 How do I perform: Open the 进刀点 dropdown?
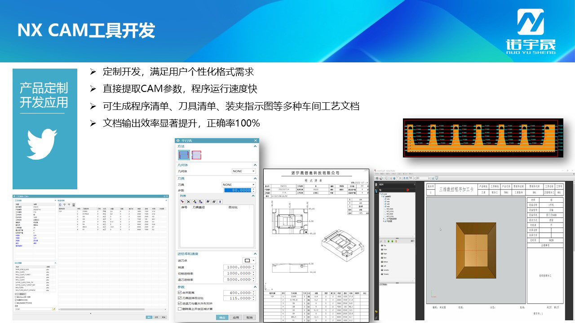click(x=249, y=261)
